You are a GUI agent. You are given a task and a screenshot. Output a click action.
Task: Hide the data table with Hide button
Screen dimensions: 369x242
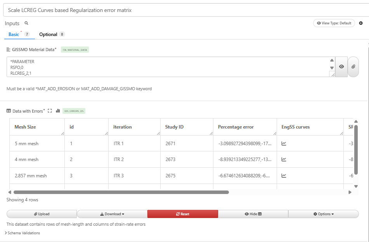pyautogui.click(x=253, y=214)
